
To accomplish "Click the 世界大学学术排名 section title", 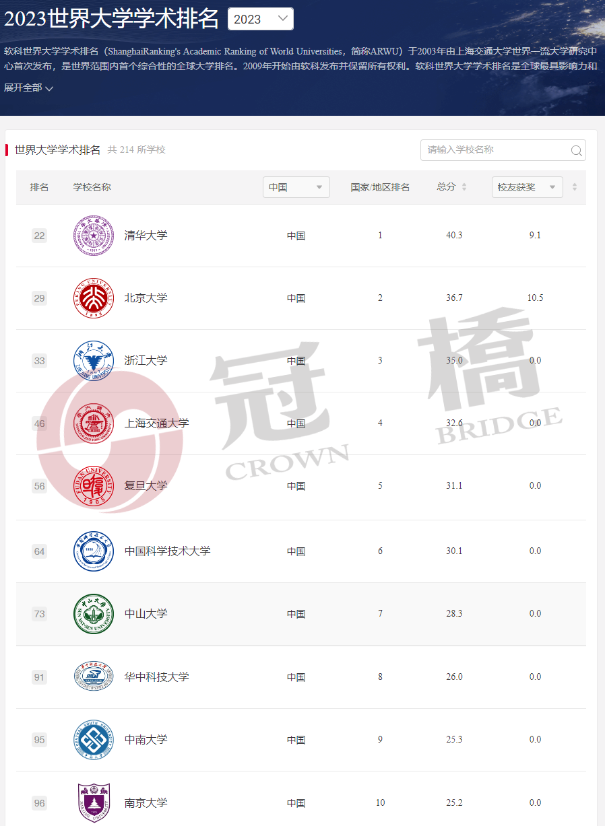I will [57, 149].
